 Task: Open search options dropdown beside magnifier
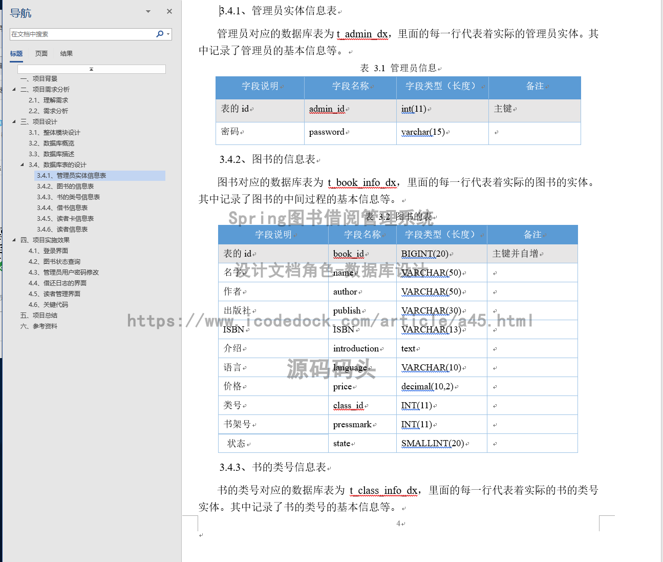coord(168,34)
